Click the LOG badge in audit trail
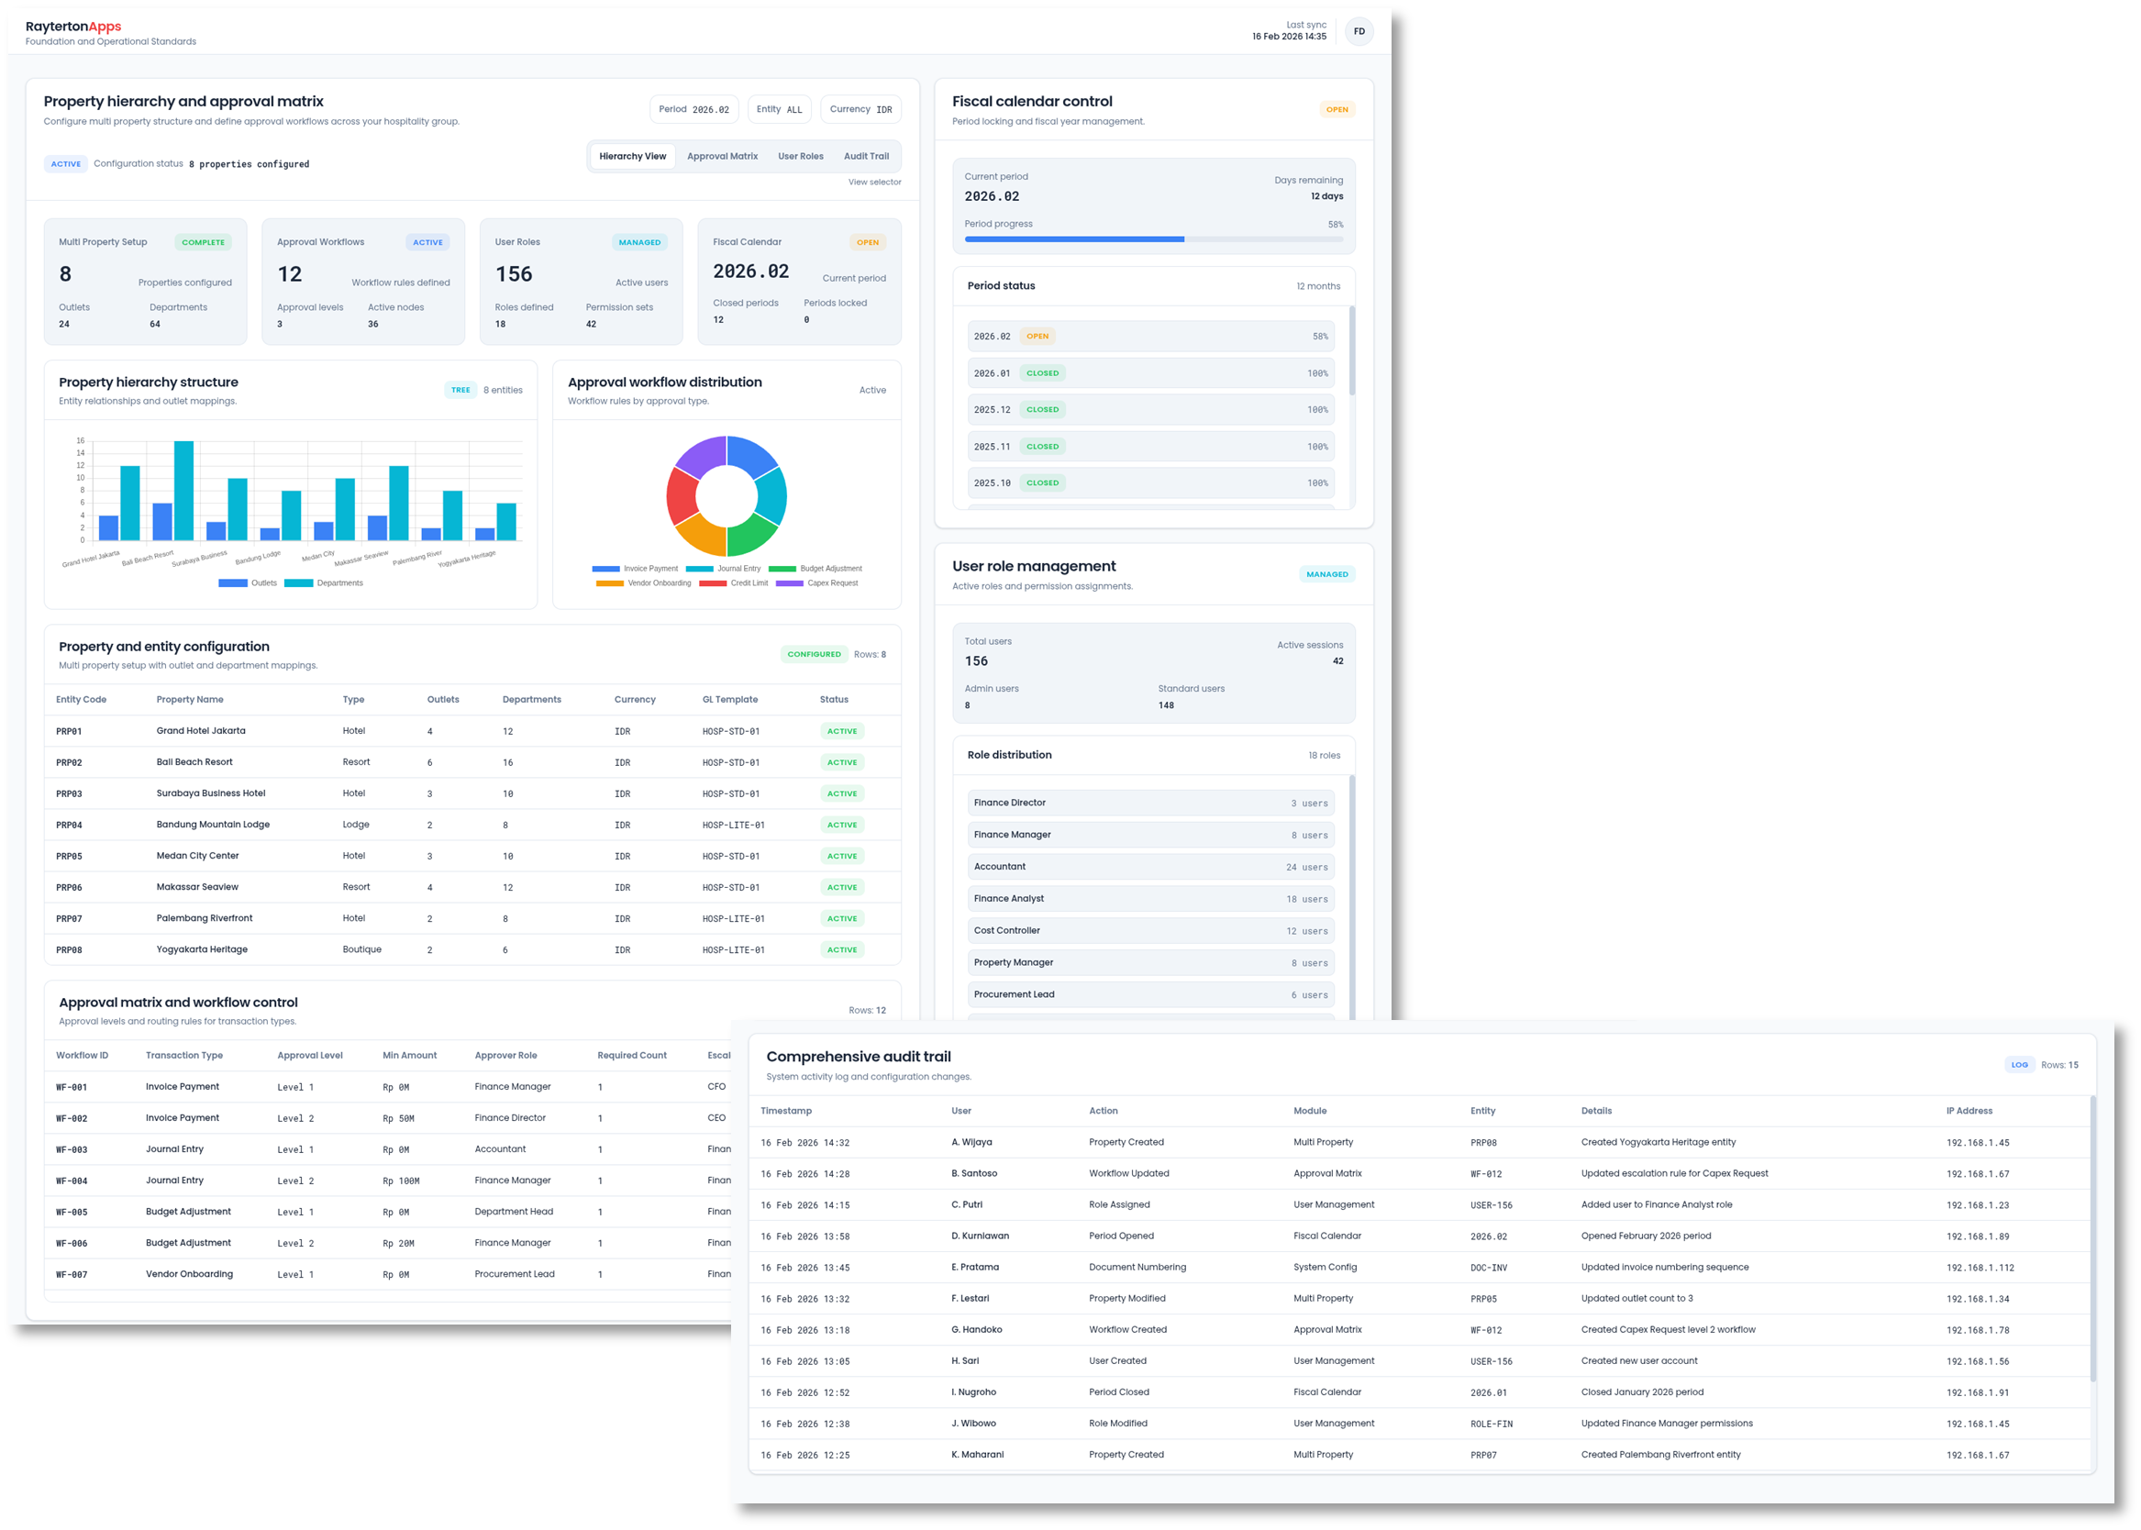Image resolution: width=2141 pixels, height=1530 pixels. 2019,1065
